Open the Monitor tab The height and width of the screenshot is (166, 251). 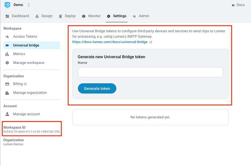click(91, 16)
